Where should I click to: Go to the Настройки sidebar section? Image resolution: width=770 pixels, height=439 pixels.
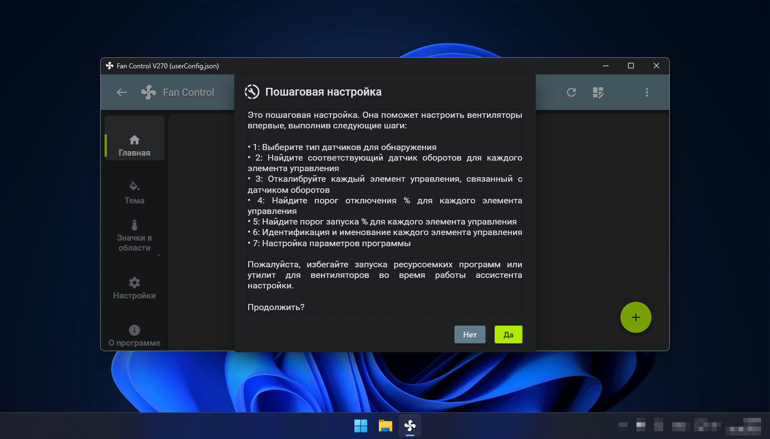(x=135, y=288)
